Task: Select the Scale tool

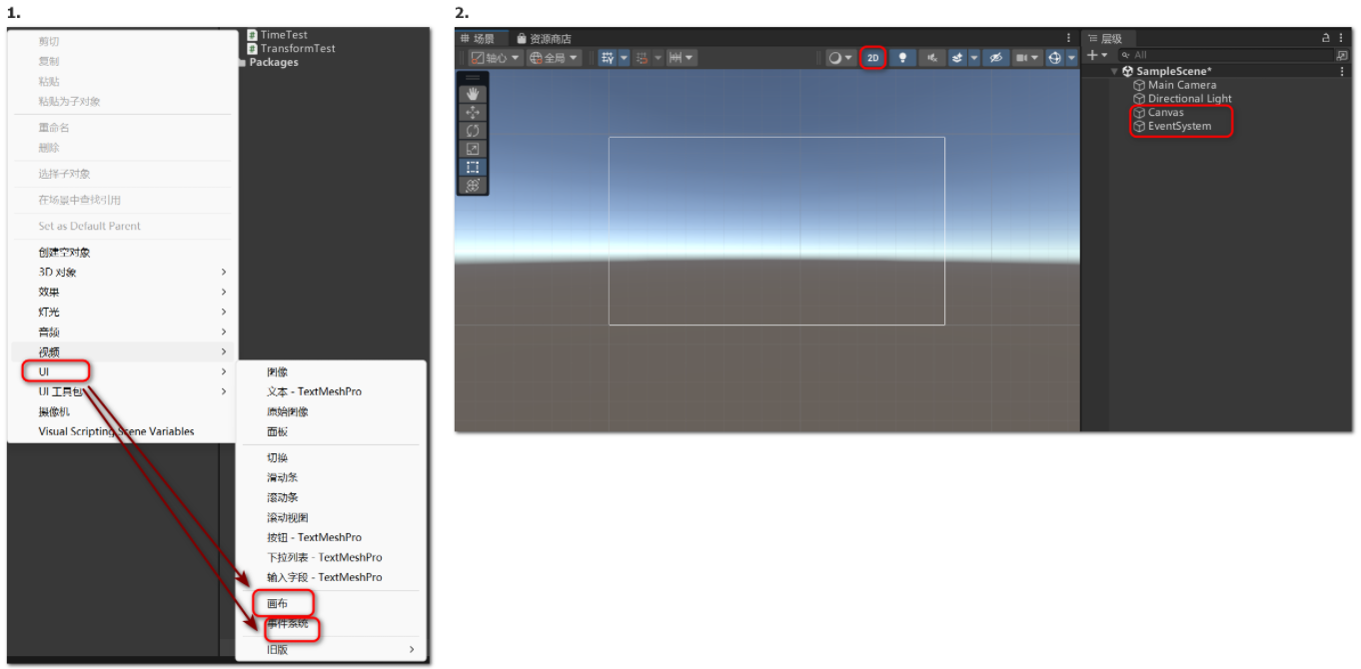Action: 473,149
